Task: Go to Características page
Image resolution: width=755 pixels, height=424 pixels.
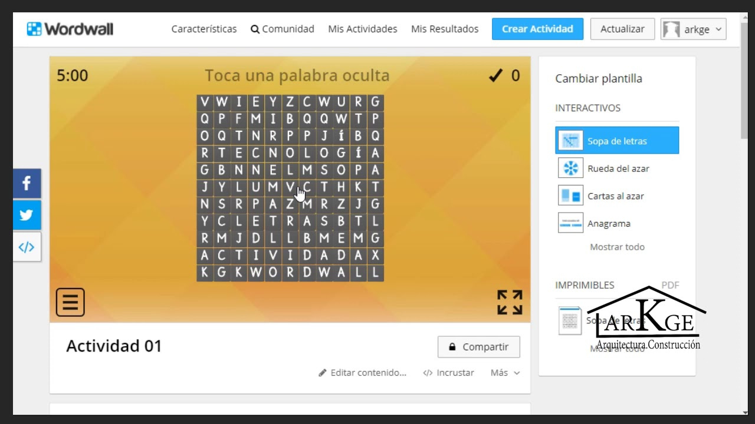Action: point(204,29)
